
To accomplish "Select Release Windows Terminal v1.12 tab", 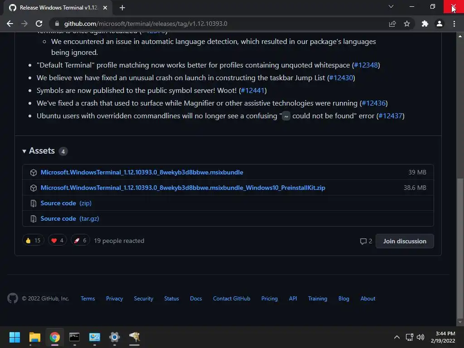I will (x=58, y=8).
